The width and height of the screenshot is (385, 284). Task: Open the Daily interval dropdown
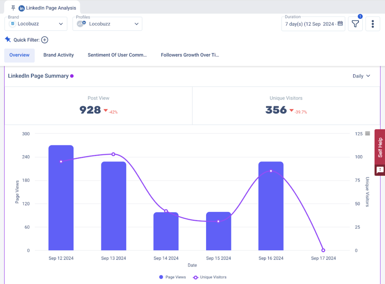click(x=361, y=76)
